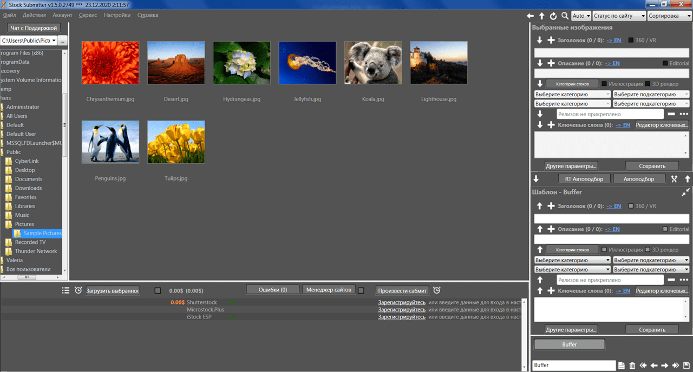693x372 pixels.
Task: Open folder path dropdown
Action: pyautogui.click(x=54, y=41)
